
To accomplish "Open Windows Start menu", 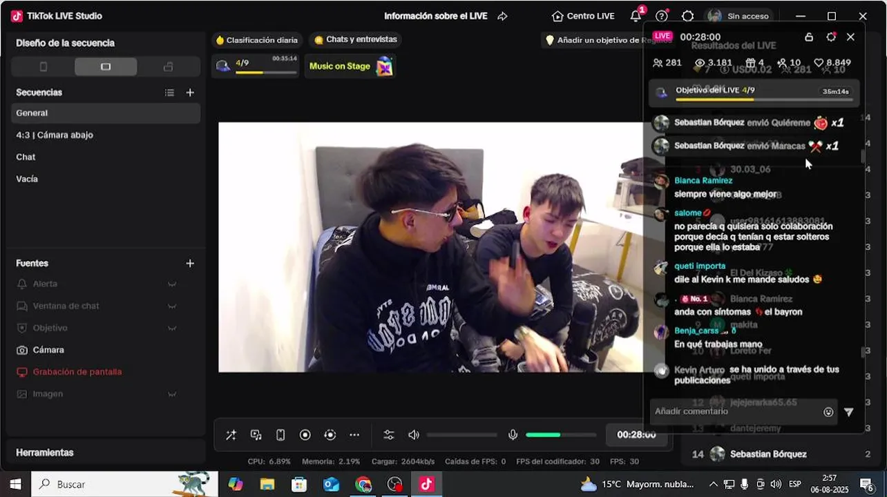I will [15, 484].
